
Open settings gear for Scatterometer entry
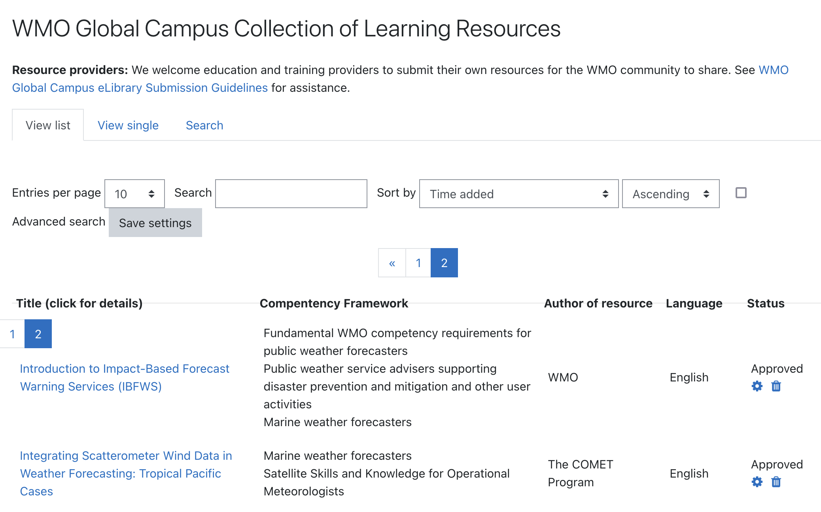(757, 482)
